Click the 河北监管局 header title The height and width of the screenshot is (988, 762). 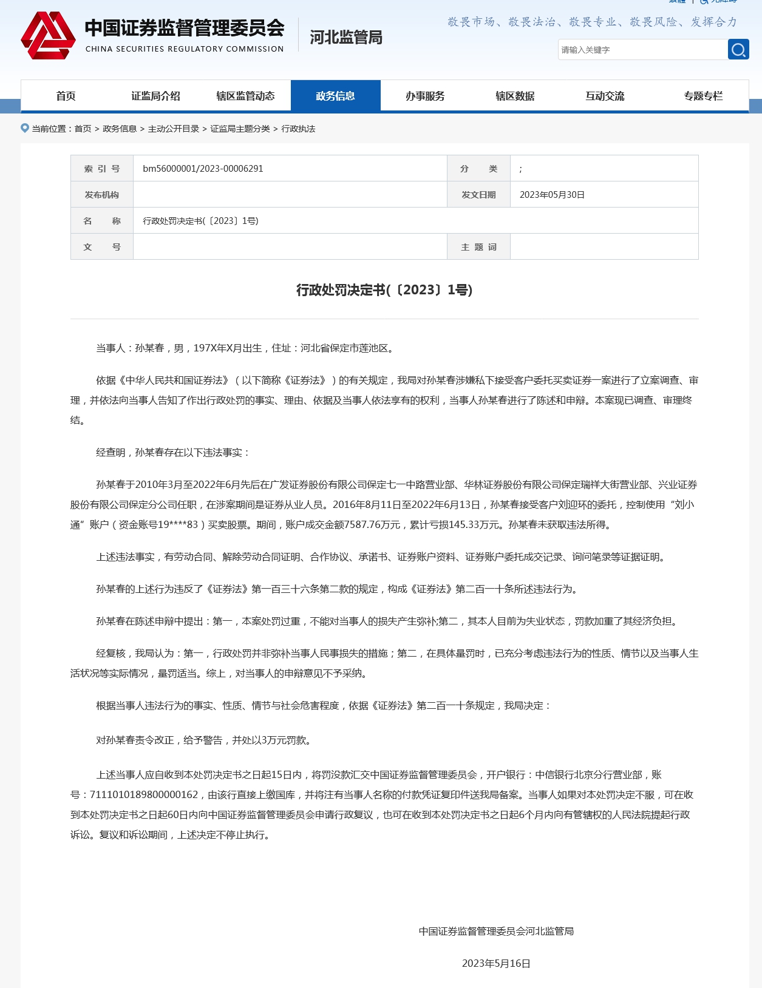click(346, 38)
